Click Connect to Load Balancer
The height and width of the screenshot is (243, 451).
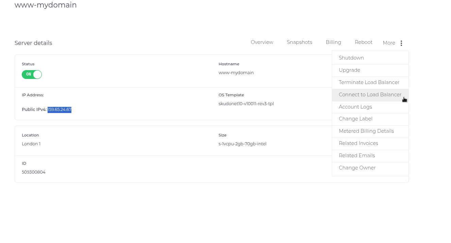(x=370, y=95)
